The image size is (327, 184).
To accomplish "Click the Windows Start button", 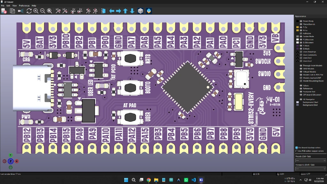I will (x=126, y=180).
